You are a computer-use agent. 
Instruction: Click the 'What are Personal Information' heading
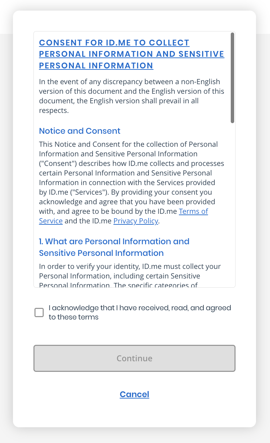click(x=114, y=247)
